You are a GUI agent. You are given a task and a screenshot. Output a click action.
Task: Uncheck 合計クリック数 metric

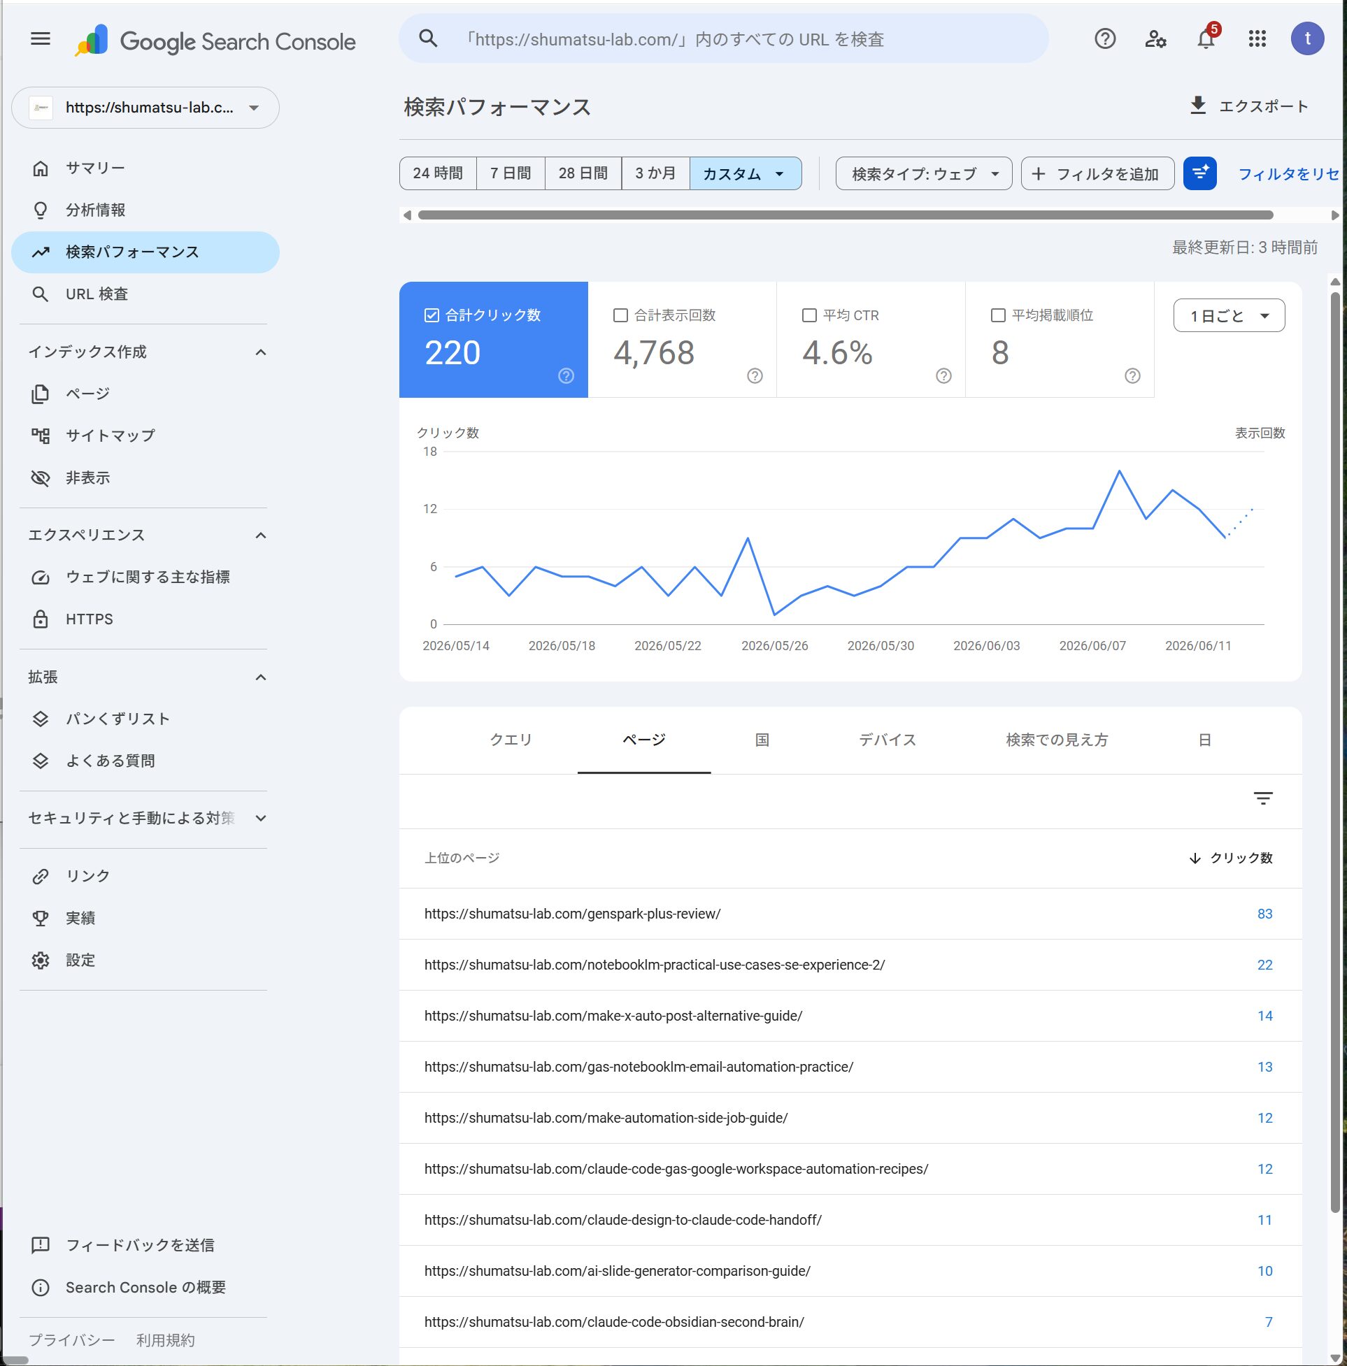[432, 315]
